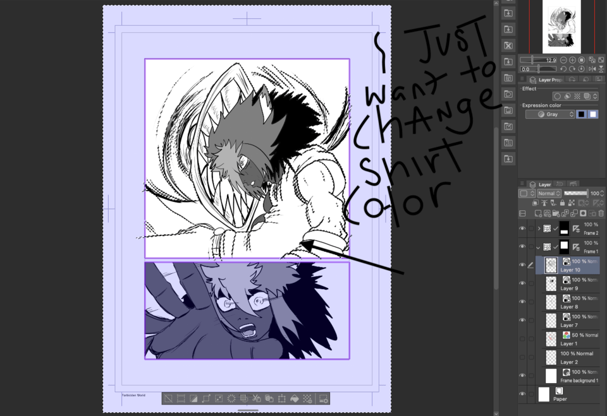Click the layer opacity stepper arrows

[602, 193]
